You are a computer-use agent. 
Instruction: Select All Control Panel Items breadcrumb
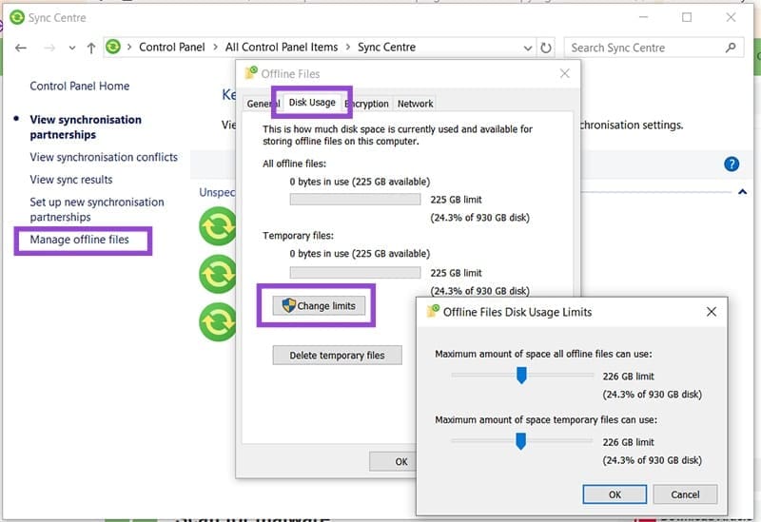[282, 47]
